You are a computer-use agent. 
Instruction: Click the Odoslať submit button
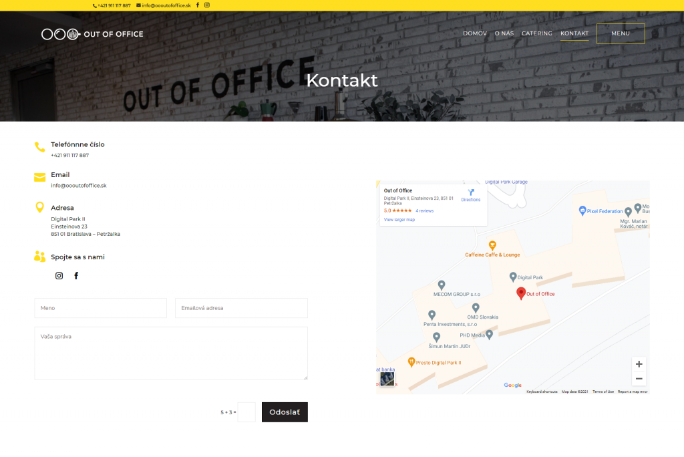pyautogui.click(x=285, y=412)
